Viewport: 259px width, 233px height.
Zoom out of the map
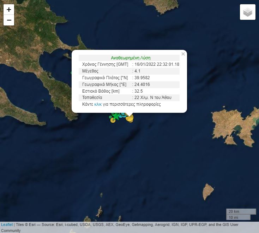(9, 20)
